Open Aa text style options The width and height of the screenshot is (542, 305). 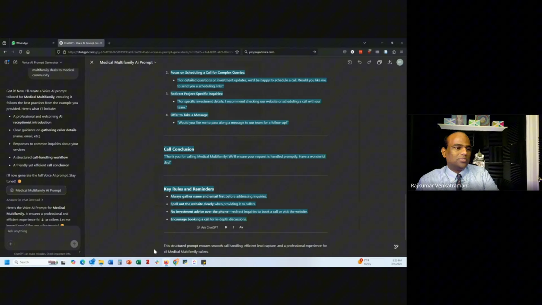241,227
